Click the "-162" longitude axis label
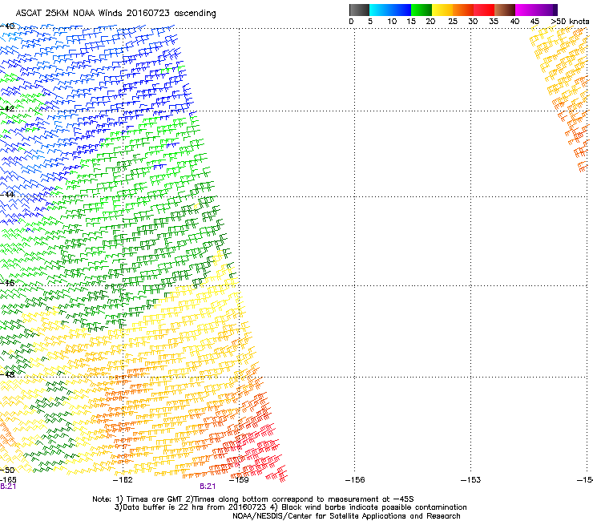The width and height of the screenshot is (593, 521). [x=123, y=480]
